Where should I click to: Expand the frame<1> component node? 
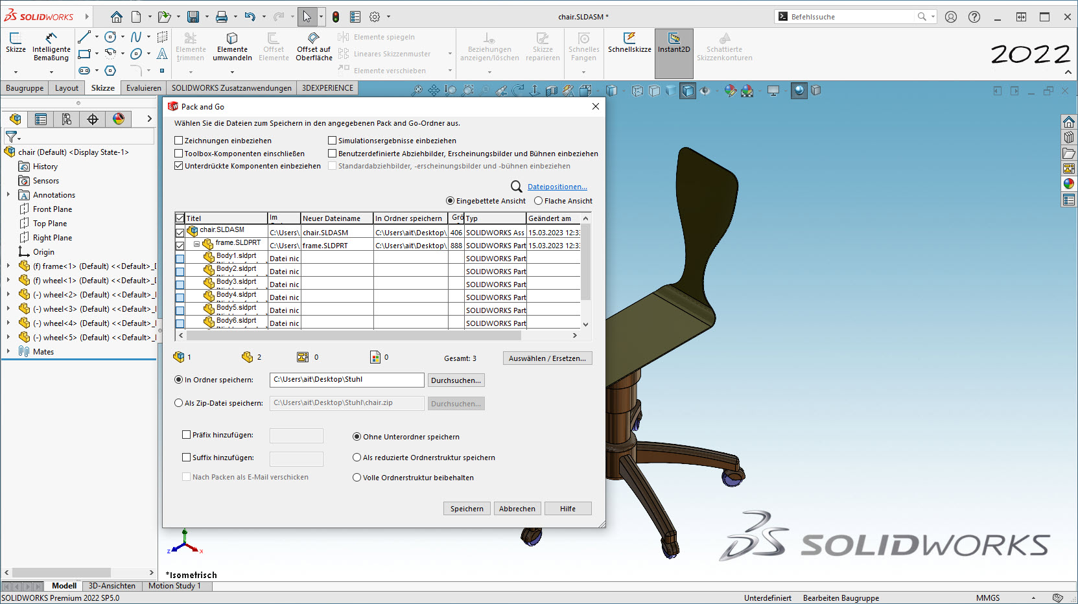(8, 266)
